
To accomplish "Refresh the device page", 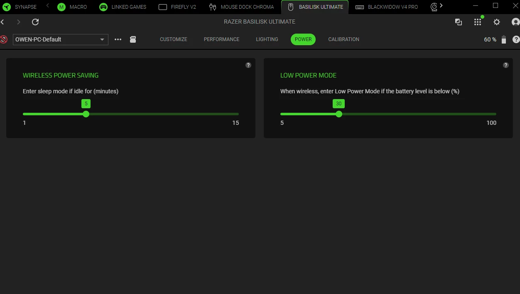I will (35, 22).
